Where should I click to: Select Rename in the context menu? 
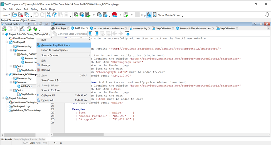[64, 65]
